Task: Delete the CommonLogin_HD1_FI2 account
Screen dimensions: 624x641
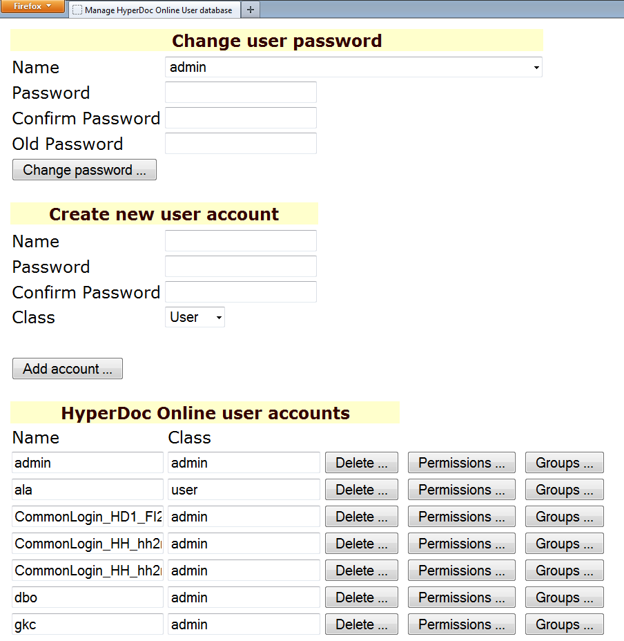Action: [362, 517]
